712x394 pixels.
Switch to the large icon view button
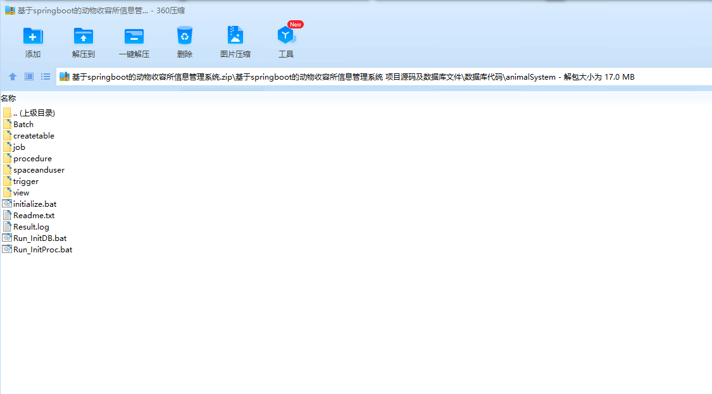click(x=29, y=77)
